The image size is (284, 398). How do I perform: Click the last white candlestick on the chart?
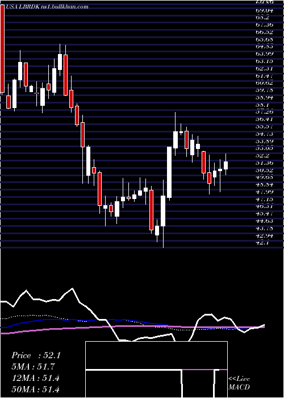coord(225,165)
